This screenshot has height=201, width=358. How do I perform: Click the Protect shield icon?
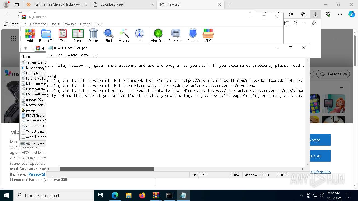(x=193, y=35)
